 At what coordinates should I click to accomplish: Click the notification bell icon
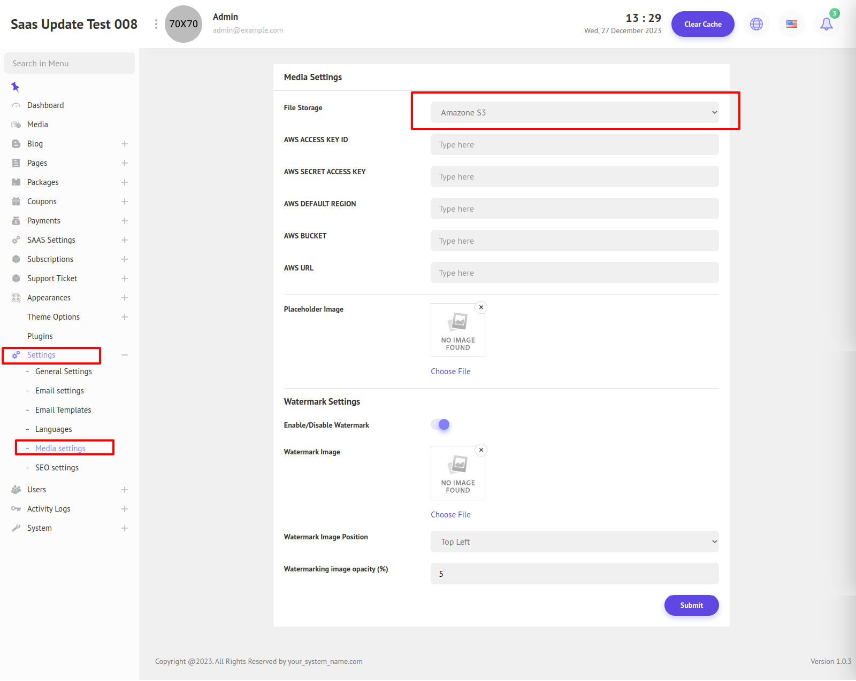pos(826,24)
